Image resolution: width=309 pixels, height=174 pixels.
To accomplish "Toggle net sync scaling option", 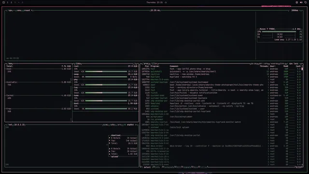I will pos(106,125).
